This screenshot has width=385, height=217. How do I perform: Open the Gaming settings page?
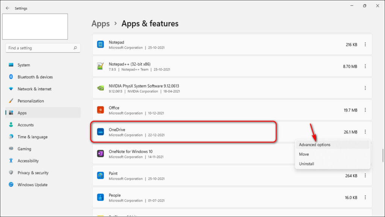(x=43, y=149)
